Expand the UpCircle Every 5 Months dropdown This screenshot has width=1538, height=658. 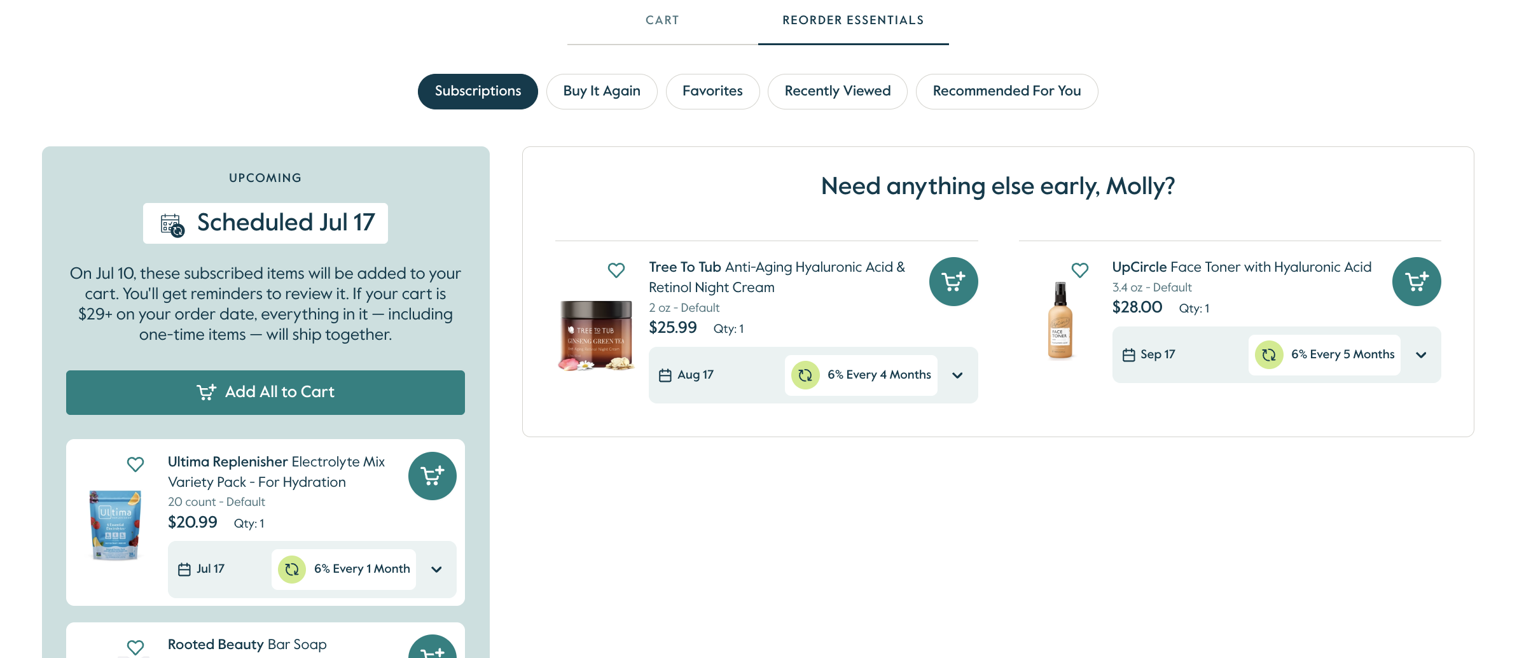tap(1422, 355)
